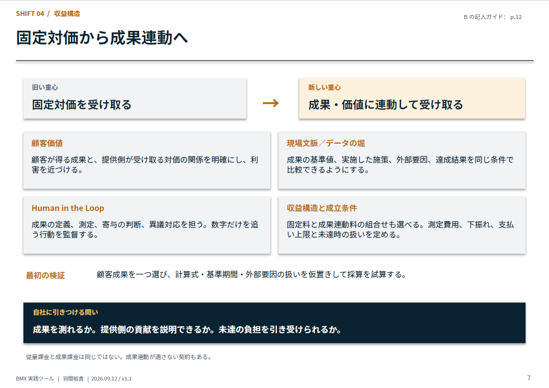The width and height of the screenshot is (549, 388).
Task: Click the orange arrow between the cards
Action: pyautogui.click(x=271, y=103)
